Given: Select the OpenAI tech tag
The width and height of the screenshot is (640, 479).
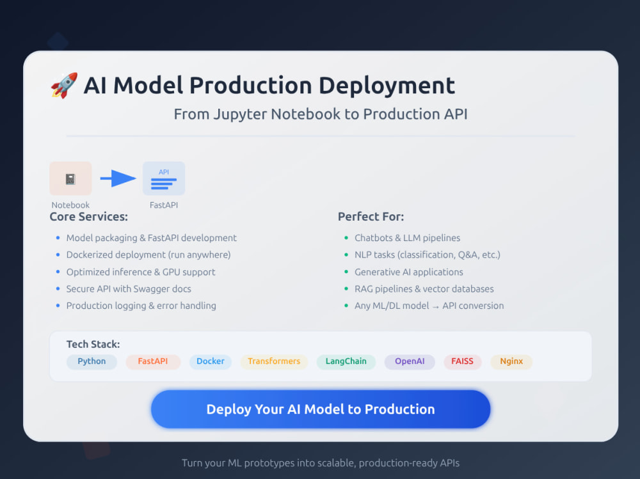Looking at the screenshot, I should click(410, 361).
